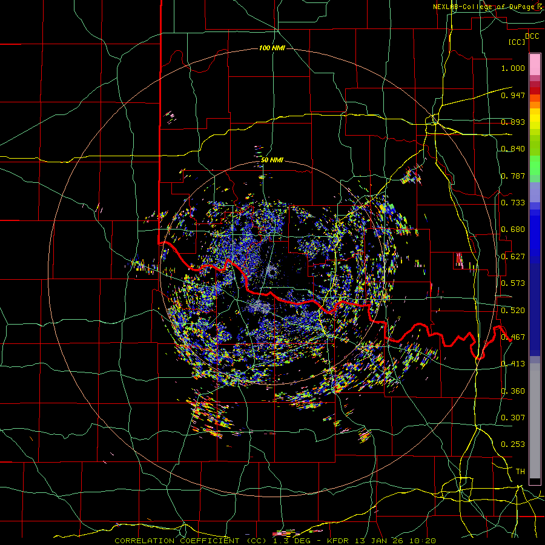Pick the bright green segment of the color bar

pos(535,165)
